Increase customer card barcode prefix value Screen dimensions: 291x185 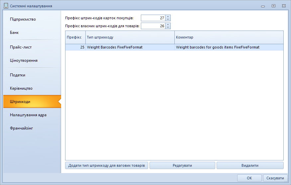pyautogui.click(x=168, y=17)
